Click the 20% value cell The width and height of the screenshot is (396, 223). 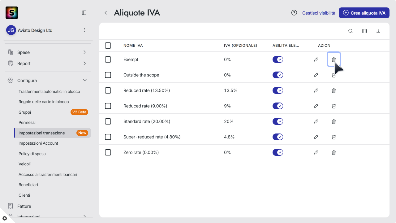229,121
